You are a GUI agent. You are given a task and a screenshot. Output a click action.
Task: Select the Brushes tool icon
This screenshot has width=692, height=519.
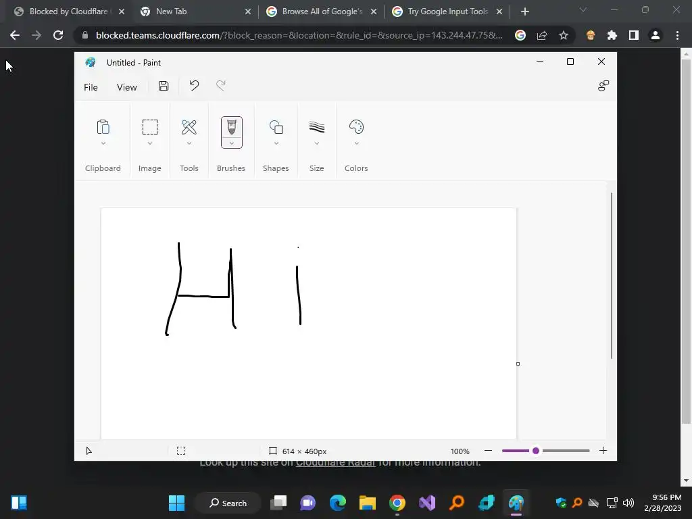pos(231,128)
